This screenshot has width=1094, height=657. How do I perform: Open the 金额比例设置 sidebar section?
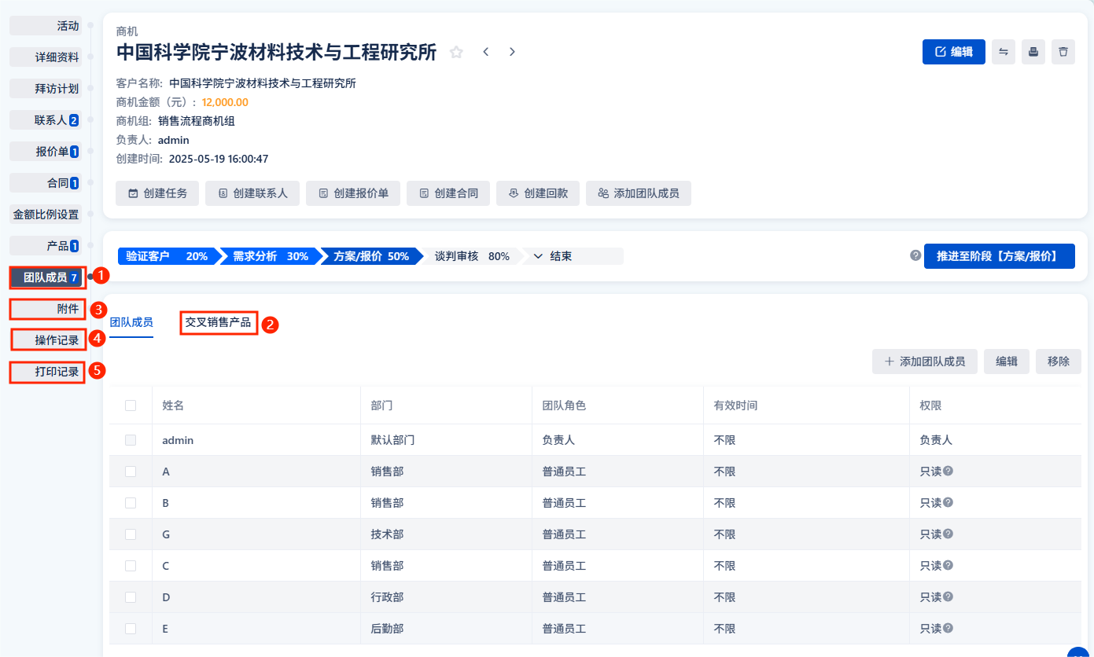pyautogui.click(x=46, y=215)
